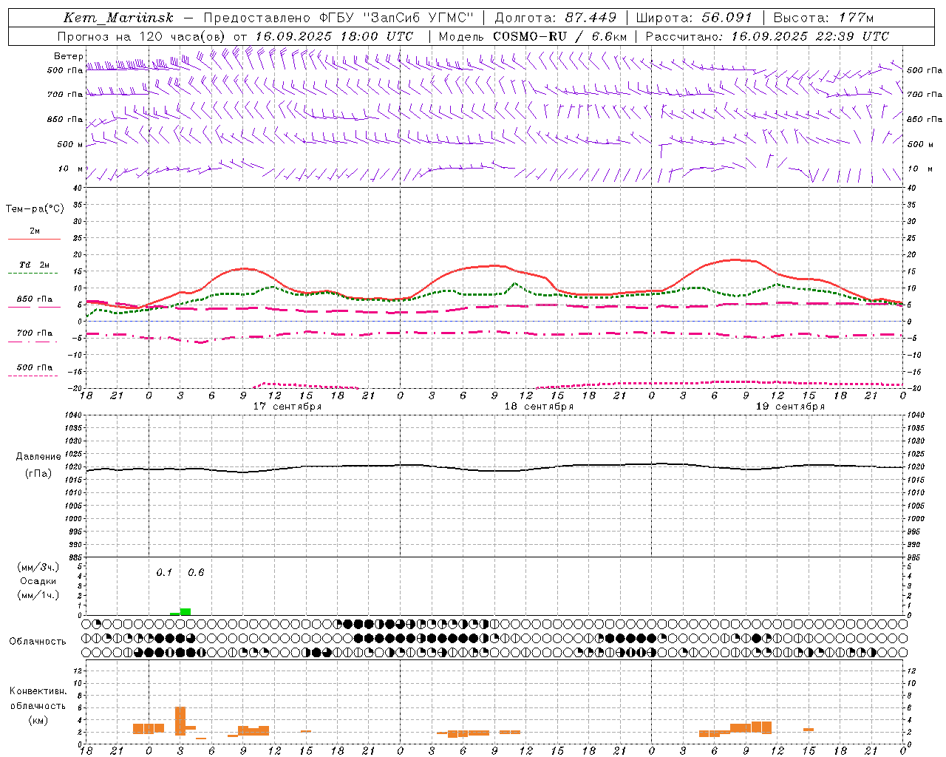Viewport: 946px width, 757px height.
Task: Click the '(мм/3ч.)' precipitation unit label
Action: tap(38, 568)
